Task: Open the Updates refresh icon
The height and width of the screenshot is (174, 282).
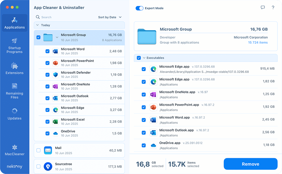Action: (15, 111)
